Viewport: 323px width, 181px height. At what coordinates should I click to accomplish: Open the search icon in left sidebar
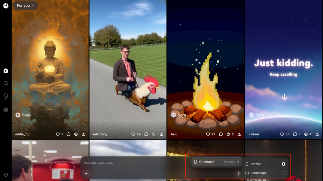tap(6, 83)
